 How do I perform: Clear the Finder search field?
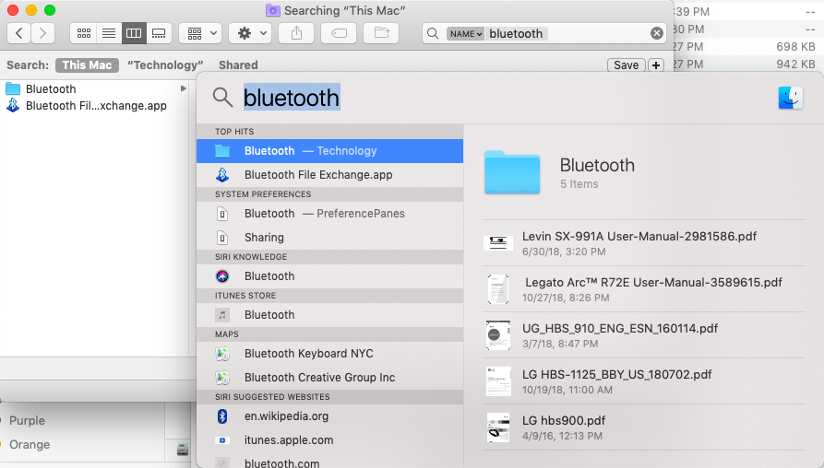coord(656,33)
